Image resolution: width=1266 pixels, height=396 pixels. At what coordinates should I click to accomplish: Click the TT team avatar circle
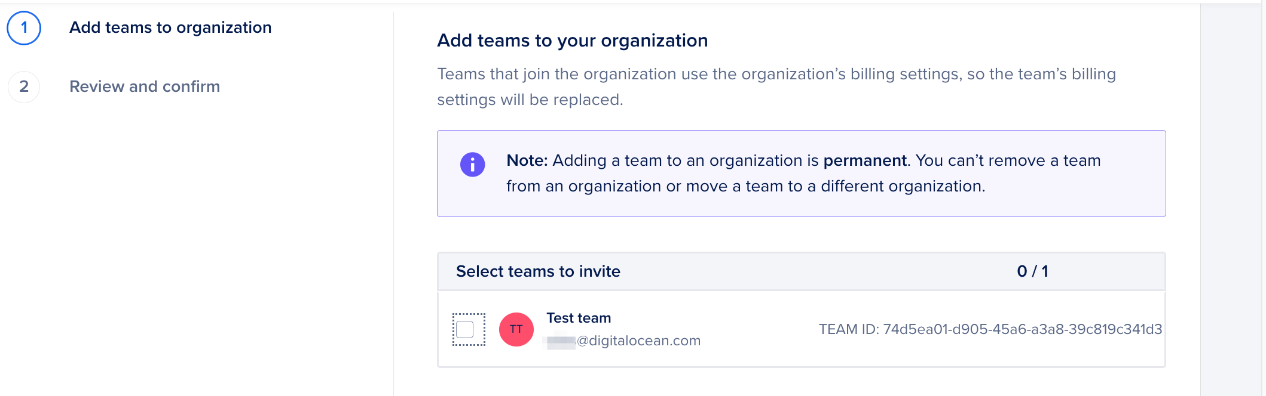click(x=516, y=329)
